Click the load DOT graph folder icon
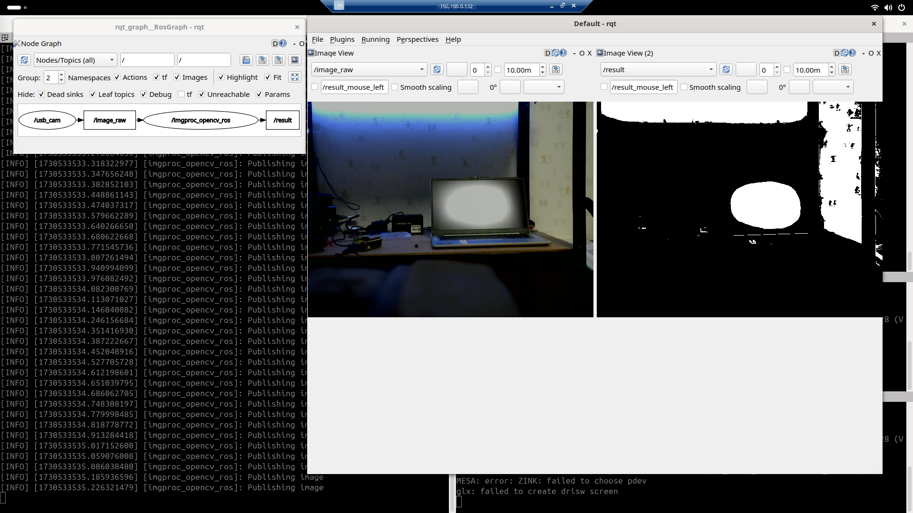This screenshot has height=513, width=913. click(x=246, y=60)
